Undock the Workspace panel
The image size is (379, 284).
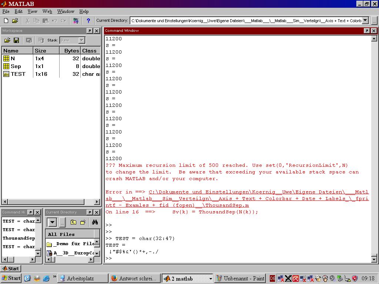90,31
